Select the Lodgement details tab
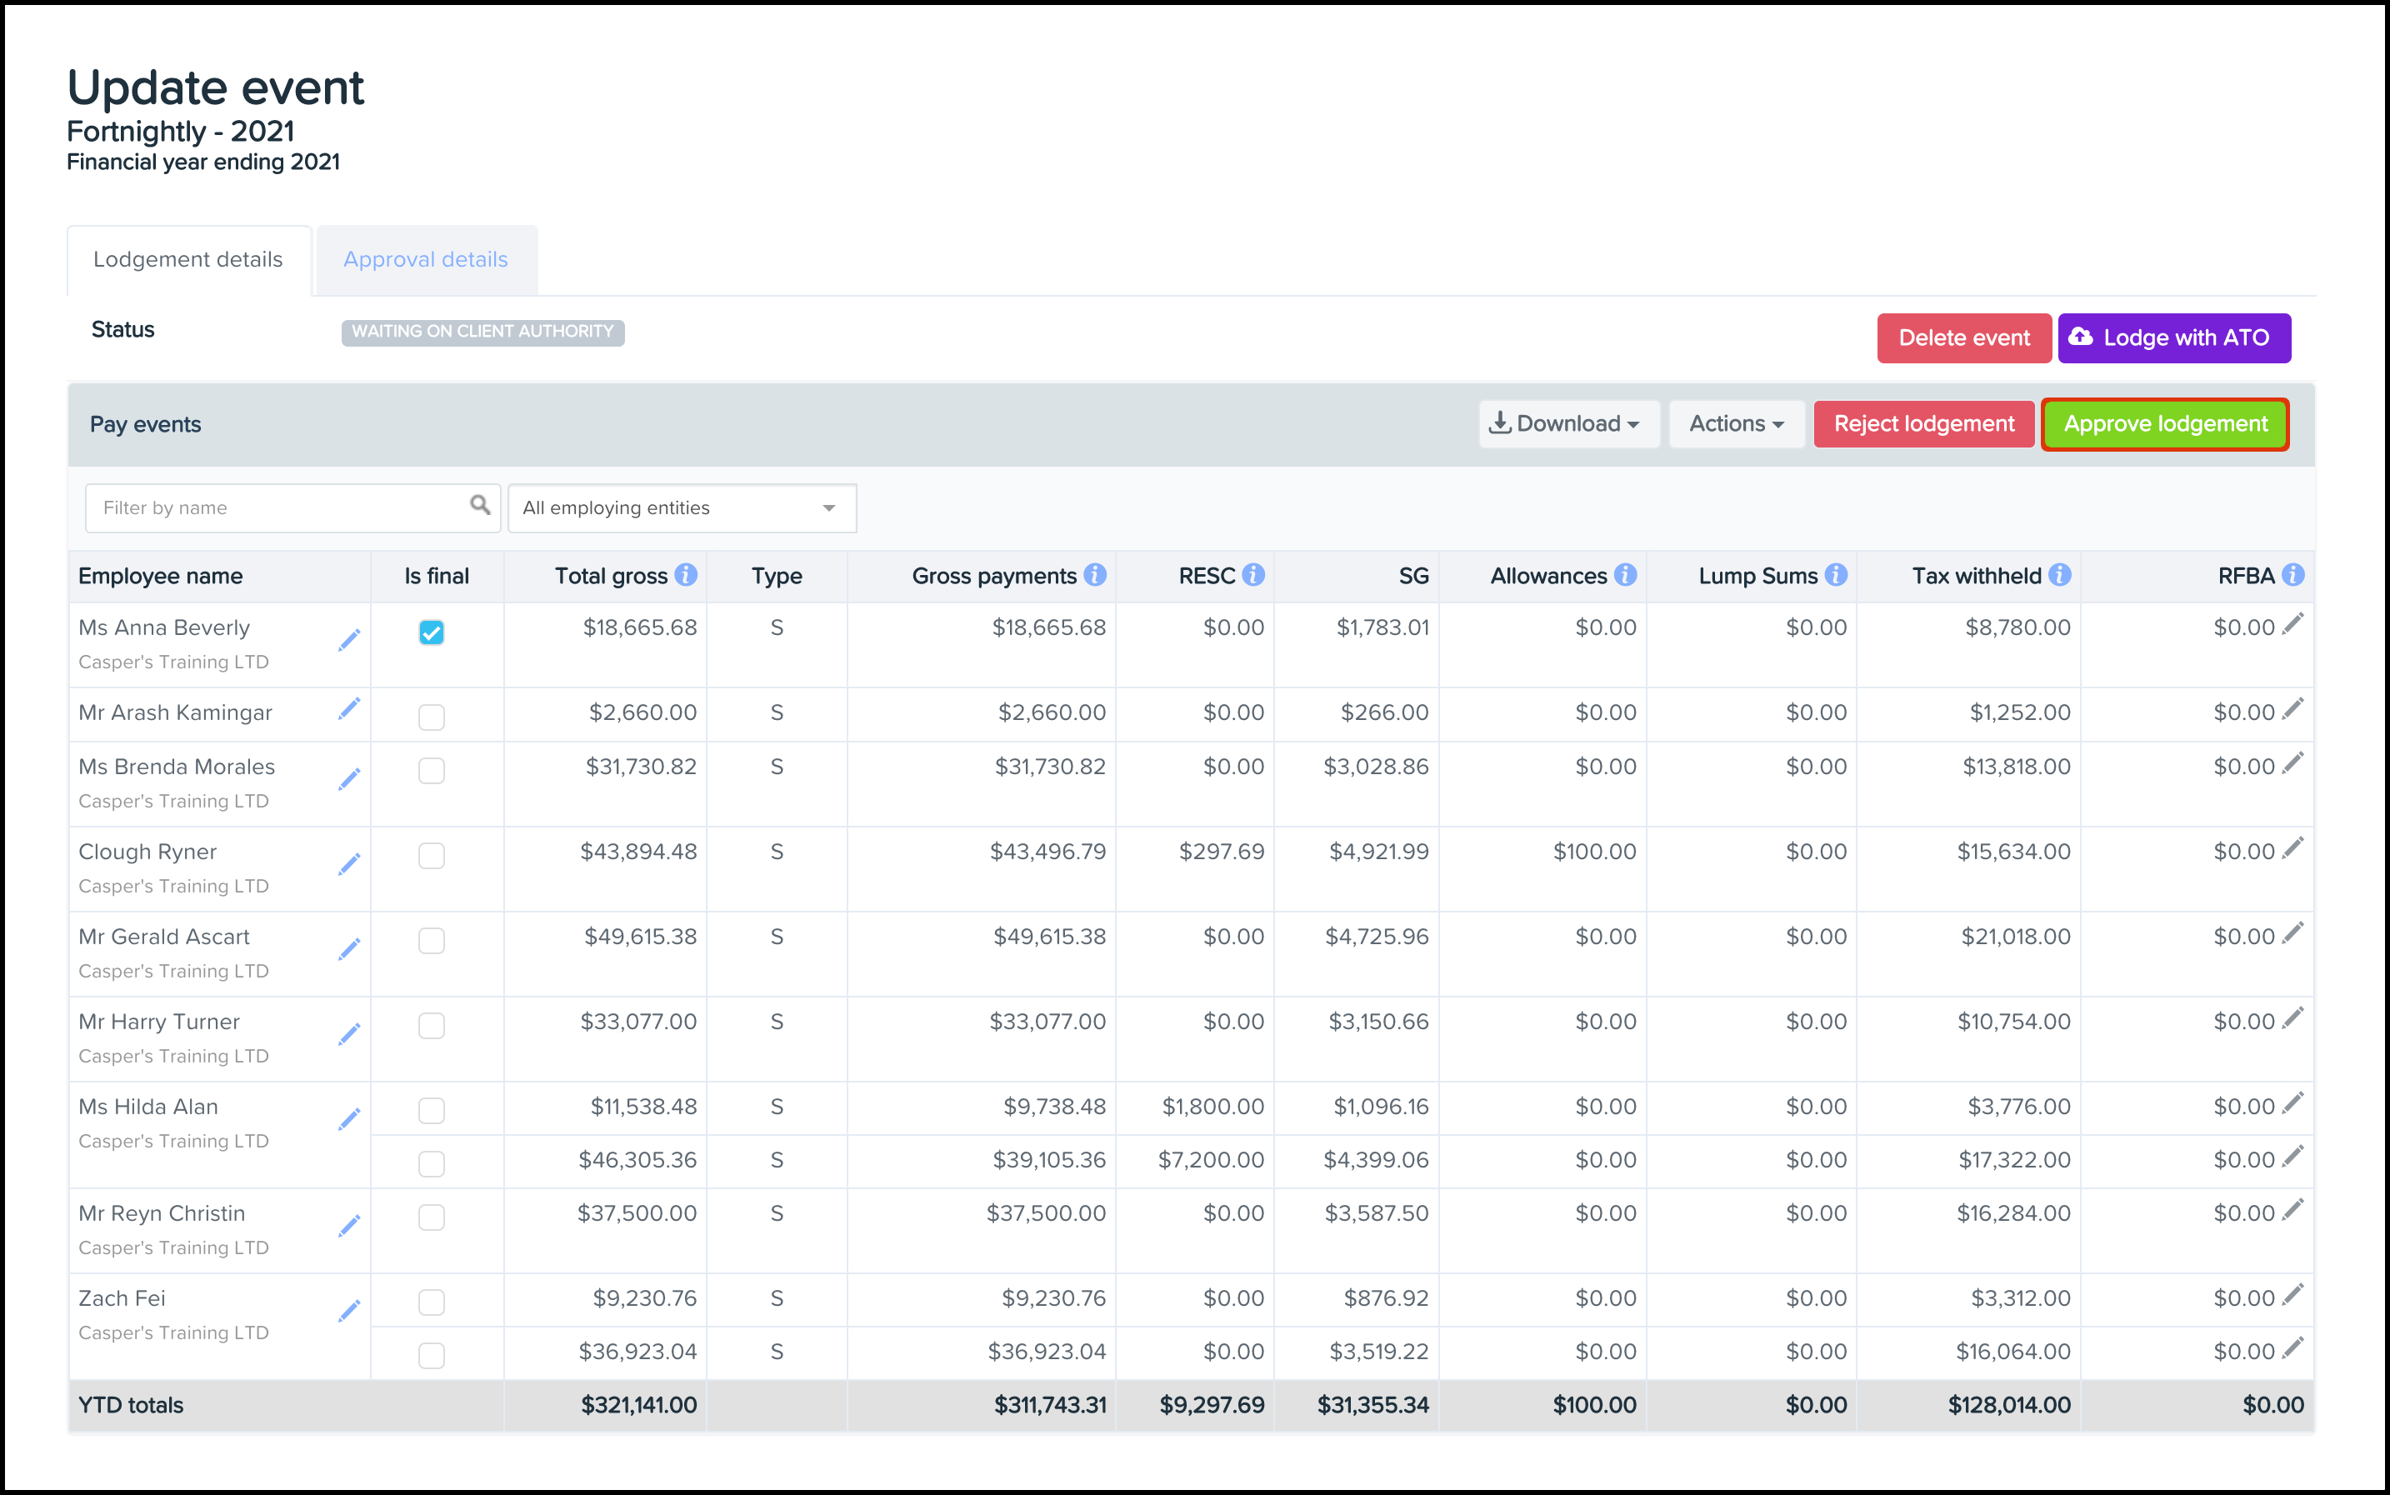 point(187,260)
